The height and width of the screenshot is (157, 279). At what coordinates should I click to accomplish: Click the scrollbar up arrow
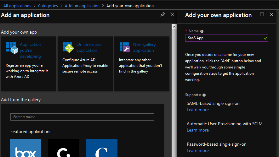(174, 27)
